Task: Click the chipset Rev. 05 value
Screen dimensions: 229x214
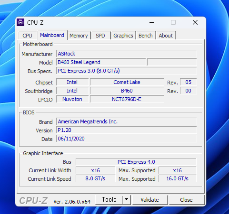Action: point(189,82)
